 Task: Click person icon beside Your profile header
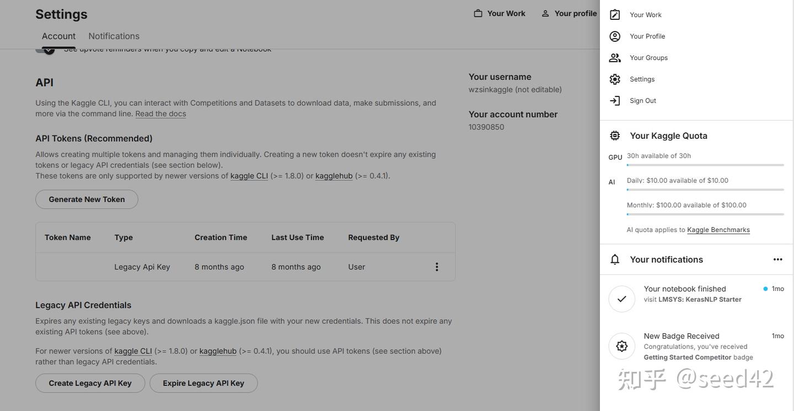[x=545, y=13]
